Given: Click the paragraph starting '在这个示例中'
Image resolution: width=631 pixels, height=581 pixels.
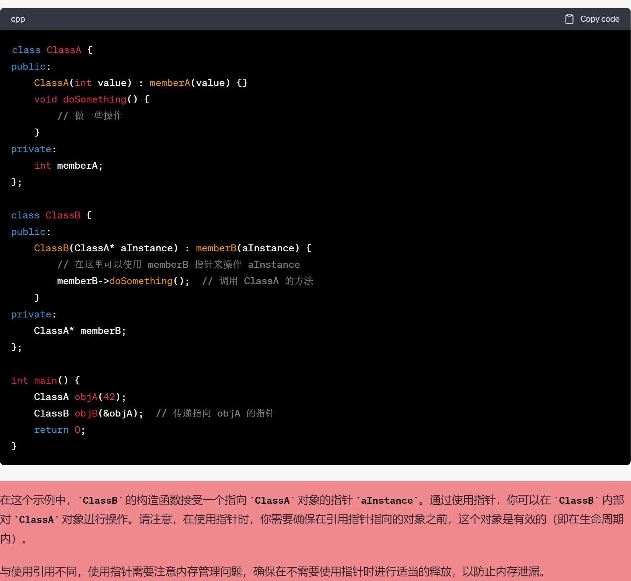Looking at the screenshot, I should 312,519.
